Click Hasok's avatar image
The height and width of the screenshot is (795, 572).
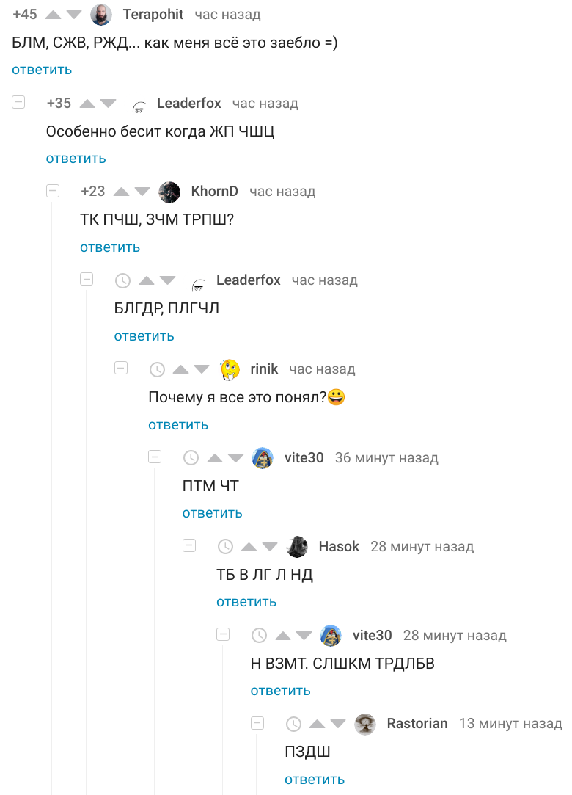(297, 547)
